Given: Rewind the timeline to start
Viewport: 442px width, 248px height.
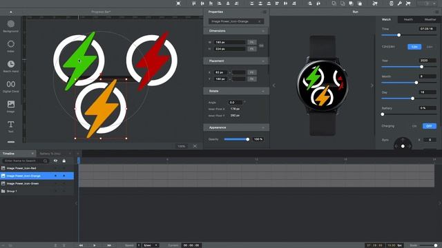Looking at the screenshot, I should [81, 245].
